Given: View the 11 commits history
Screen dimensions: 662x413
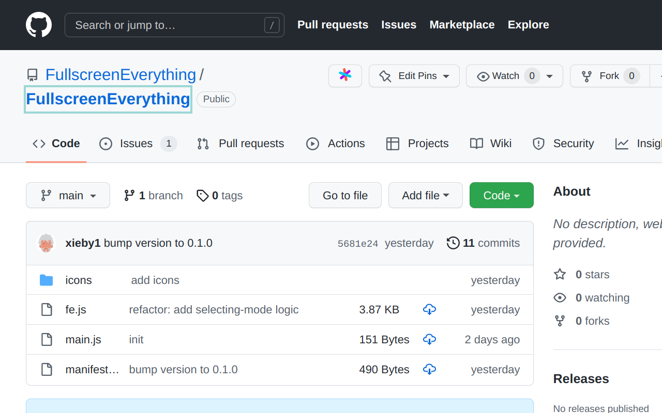Looking at the screenshot, I should 483,243.
